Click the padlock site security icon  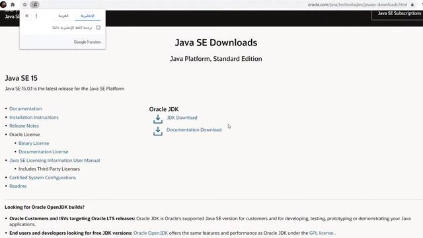pyautogui.click(x=412, y=5)
